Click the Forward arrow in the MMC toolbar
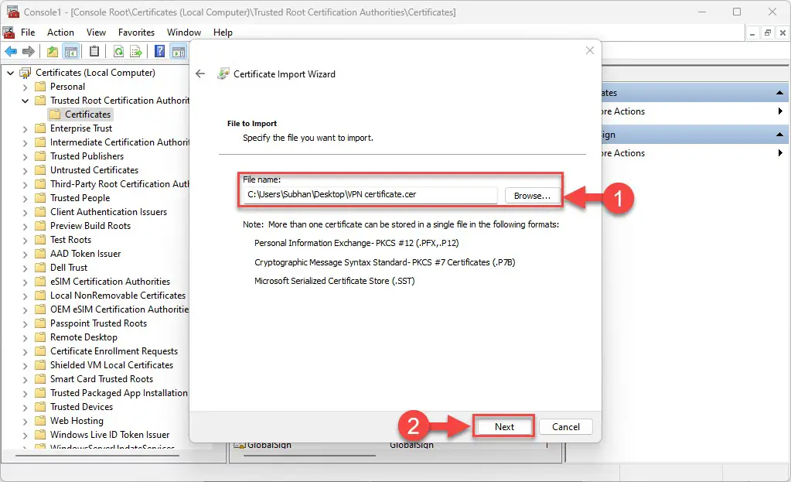791x482 pixels. [x=29, y=52]
